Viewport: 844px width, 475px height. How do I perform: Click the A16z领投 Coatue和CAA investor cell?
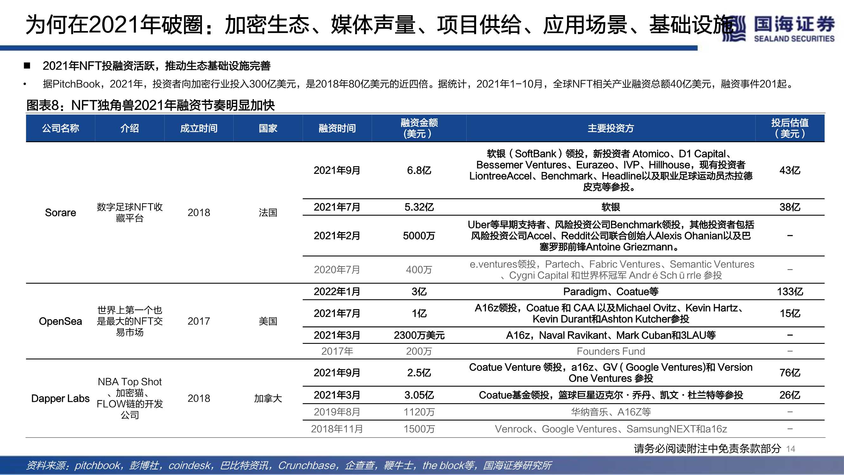(x=611, y=313)
